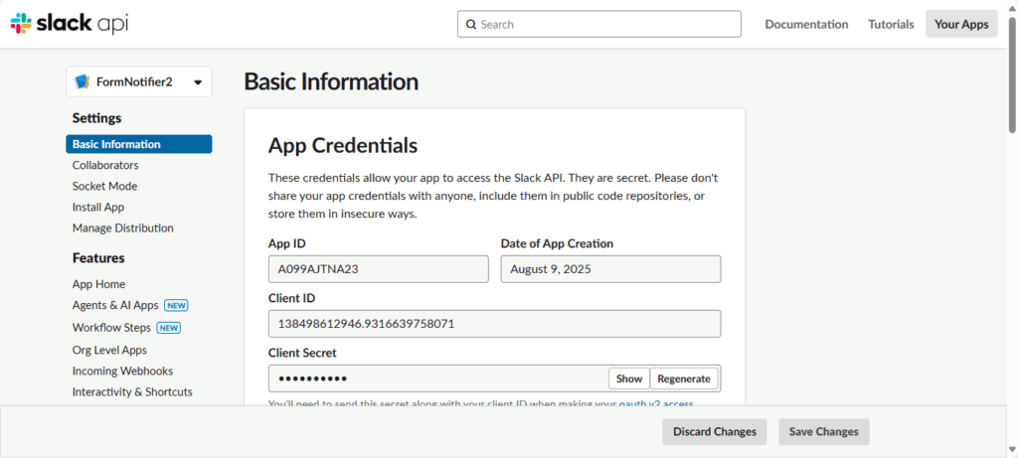The width and height of the screenshot is (1018, 458).
Task: Open Agents & AI Apps feature
Action: tap(115, 305)
